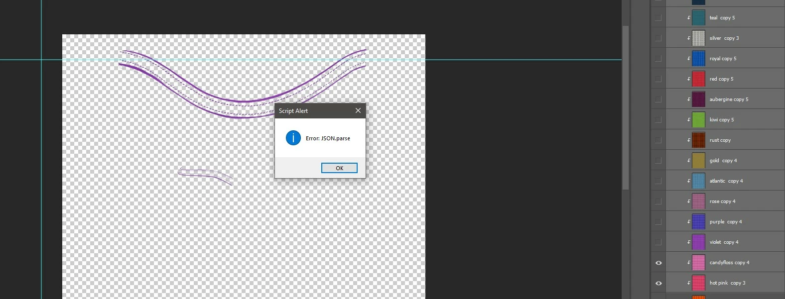Image resolution: width=785 pixels, height=299 pixels.
Task: Select the candyfloss copy 4 layer thumbnail
Action: [x=698, y=262]
